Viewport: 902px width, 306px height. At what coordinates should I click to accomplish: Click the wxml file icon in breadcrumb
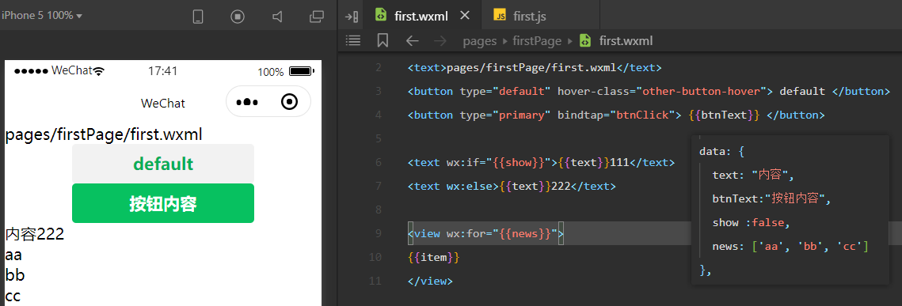(584, 41)
